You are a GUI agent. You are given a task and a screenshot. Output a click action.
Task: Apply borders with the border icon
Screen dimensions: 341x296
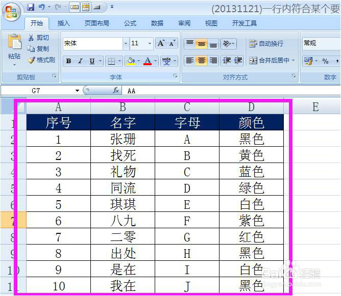(111, 61)
